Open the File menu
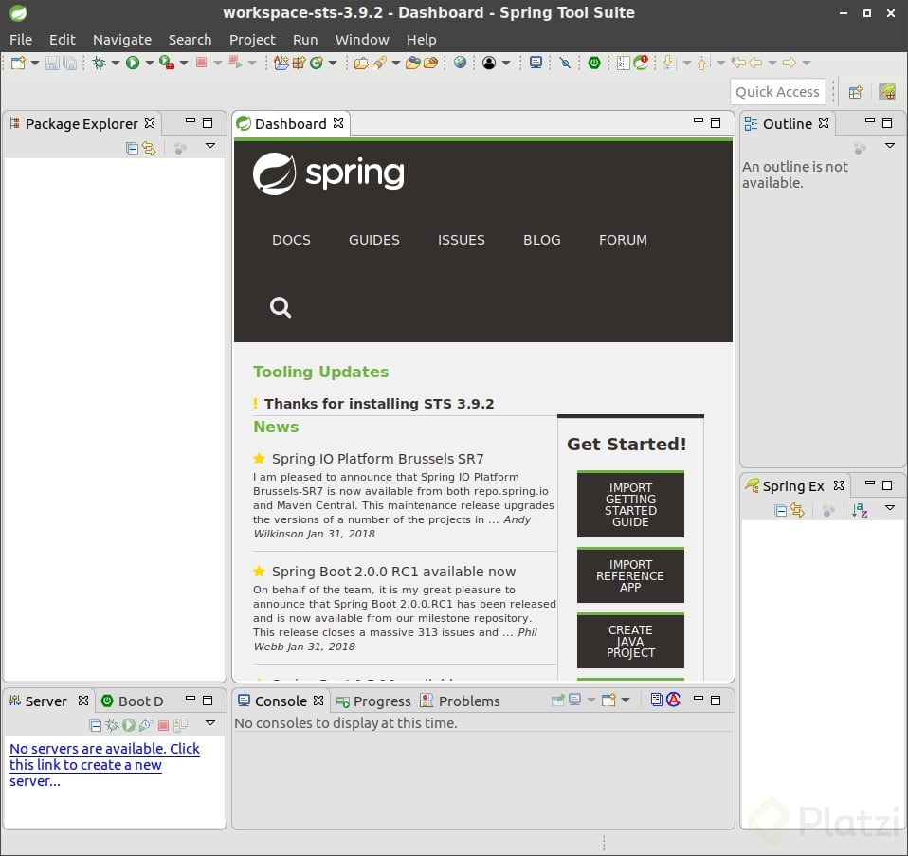Screen dimensions: 908x856 (21, 40)
